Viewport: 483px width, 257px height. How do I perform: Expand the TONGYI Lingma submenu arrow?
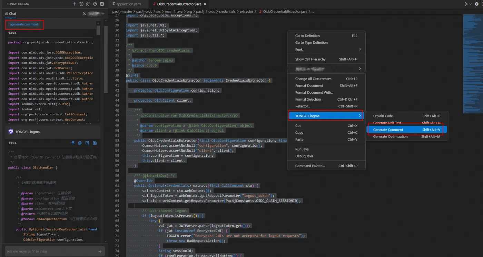click(360, 116)
